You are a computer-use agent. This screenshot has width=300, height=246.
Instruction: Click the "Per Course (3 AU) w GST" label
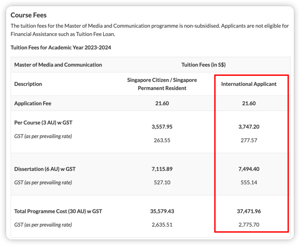(43, 122)
